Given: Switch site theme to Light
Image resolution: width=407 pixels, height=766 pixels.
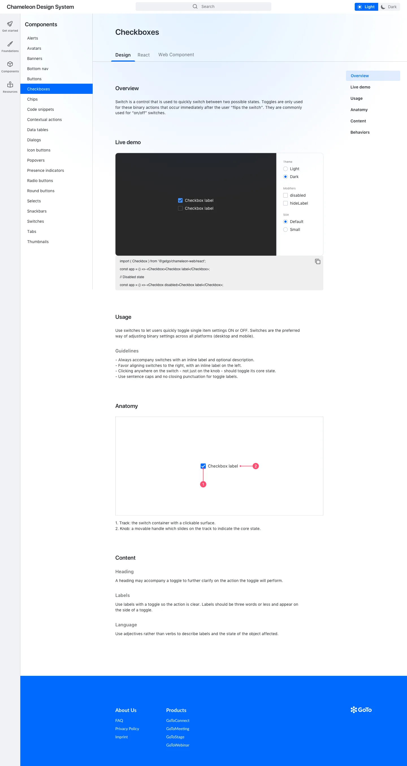Looking at the screenshot, I should [x=366, y=7].
